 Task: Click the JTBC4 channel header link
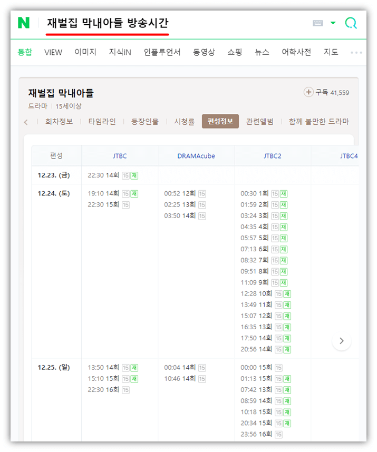click(x=349, y=156)
